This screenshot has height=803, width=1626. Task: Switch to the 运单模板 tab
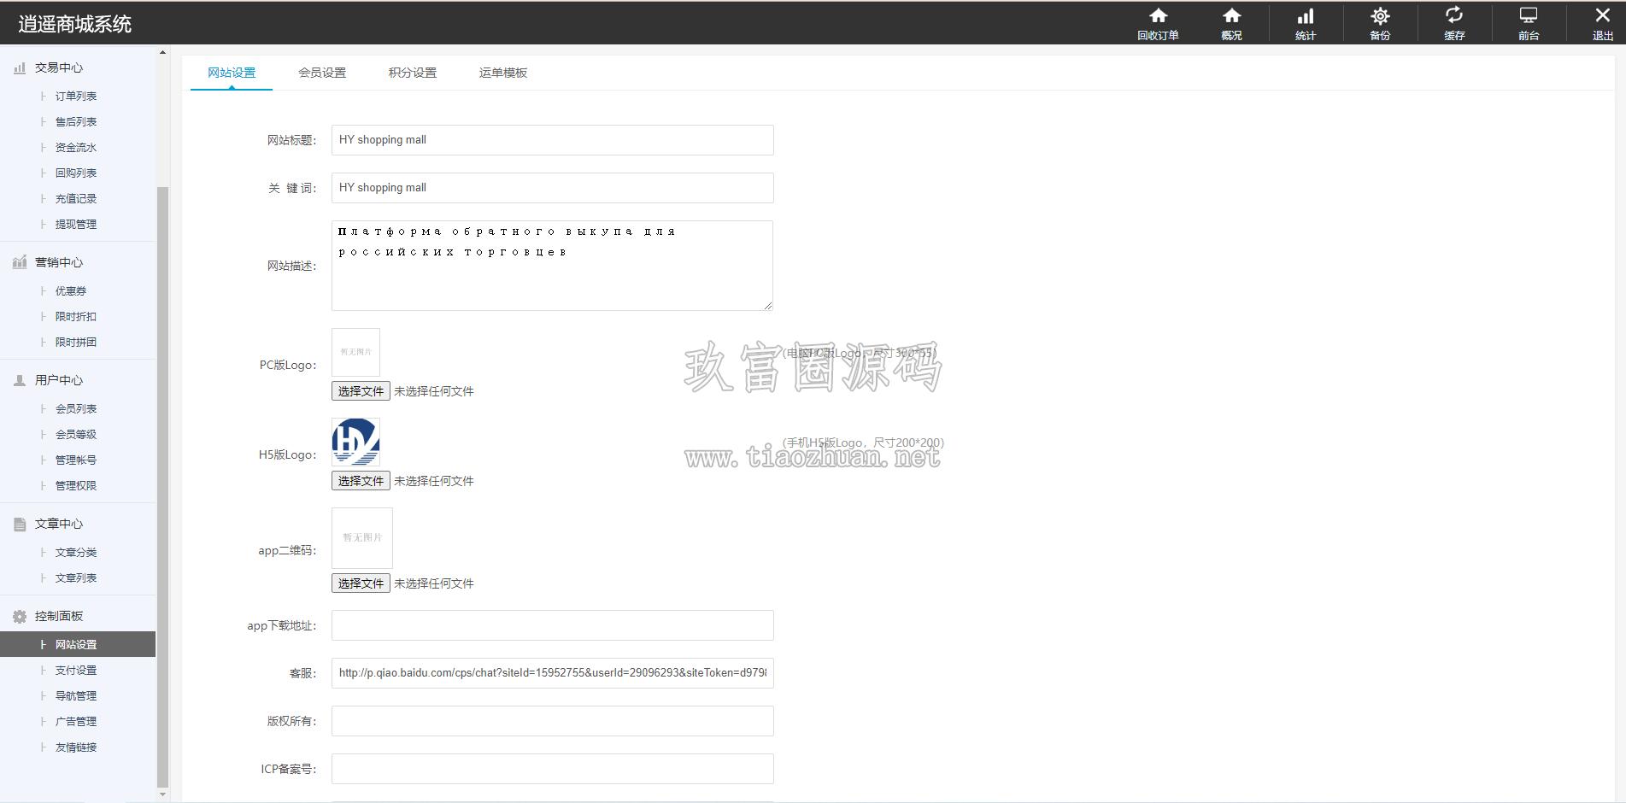click(503, 73)
